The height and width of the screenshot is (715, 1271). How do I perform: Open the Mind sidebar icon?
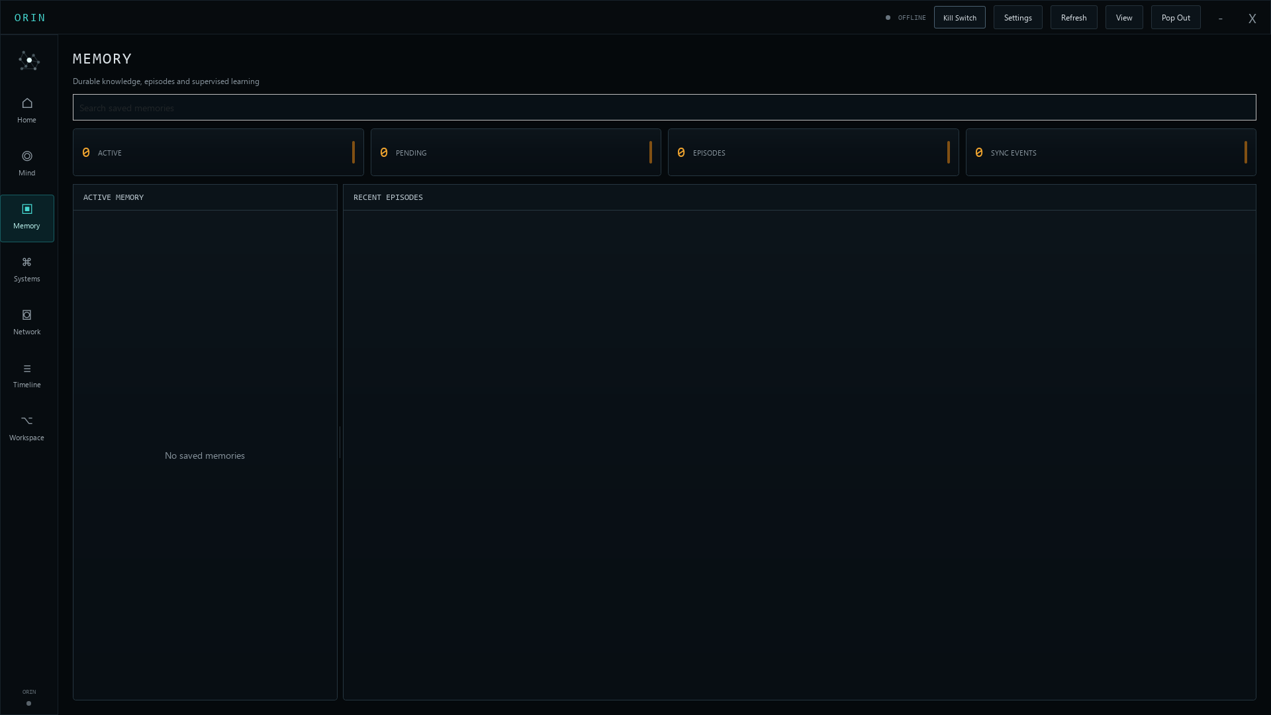point(27,156)
